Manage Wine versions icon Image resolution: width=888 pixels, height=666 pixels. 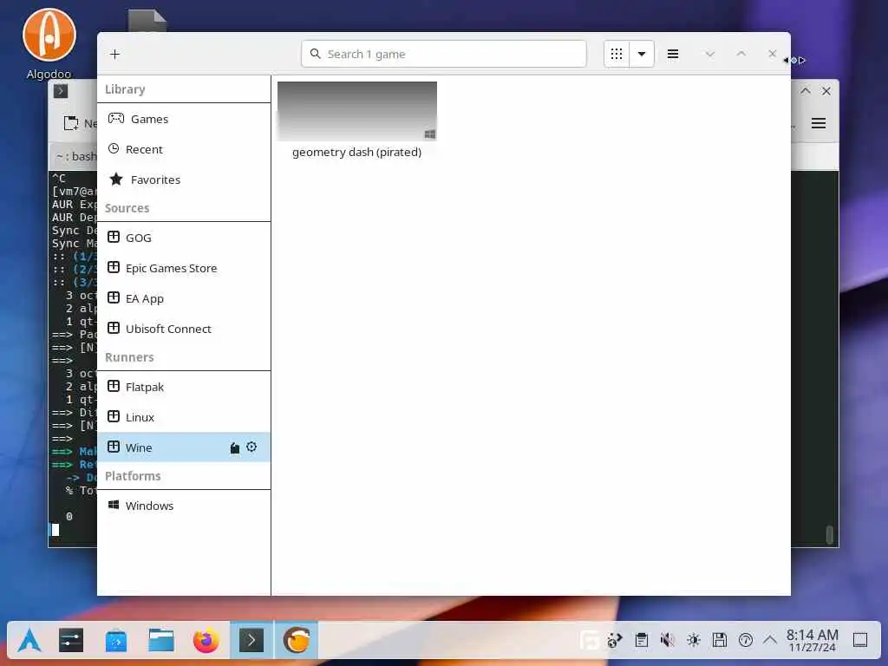pos(234,448)
